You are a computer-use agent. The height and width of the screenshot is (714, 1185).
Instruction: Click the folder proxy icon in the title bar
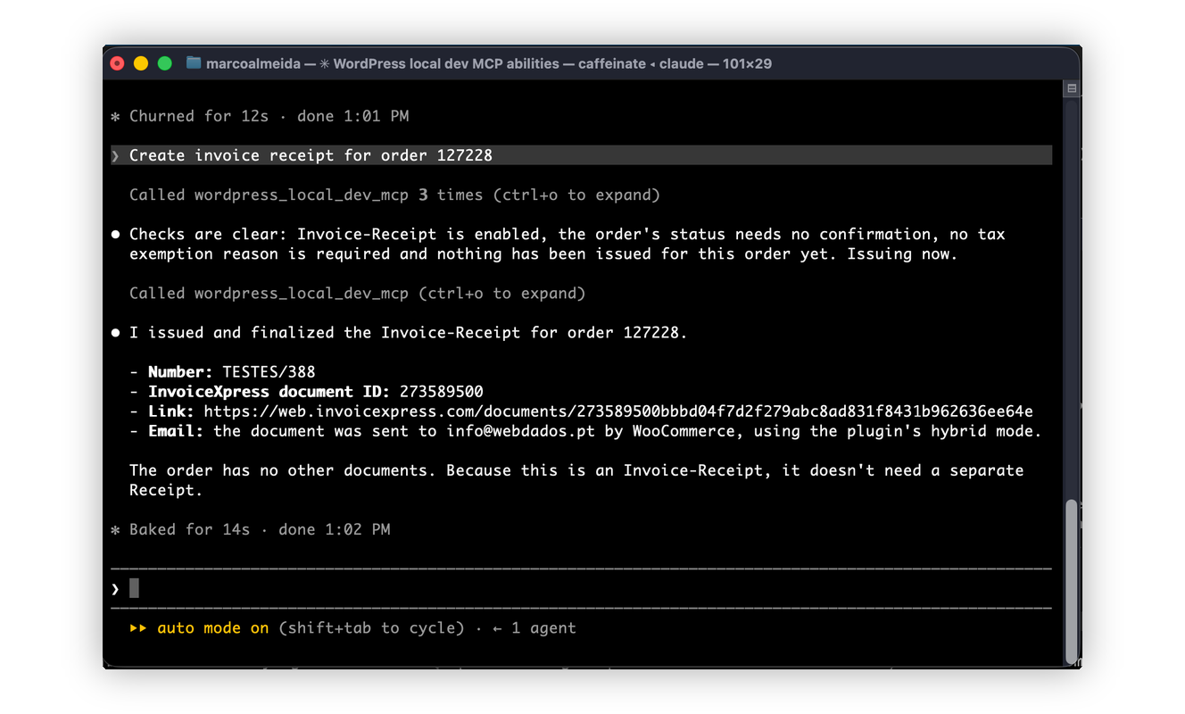pyautogui.click(x=194, y=63)
